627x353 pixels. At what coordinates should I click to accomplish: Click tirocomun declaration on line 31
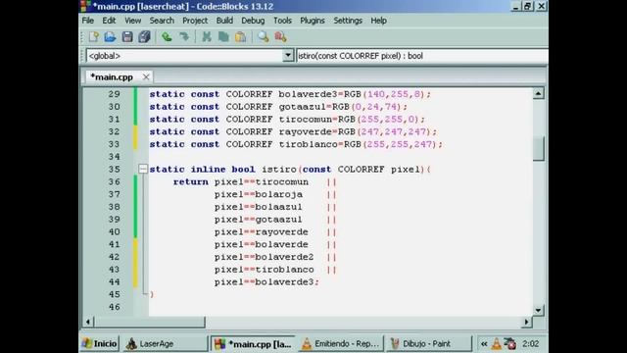(305, 120)
